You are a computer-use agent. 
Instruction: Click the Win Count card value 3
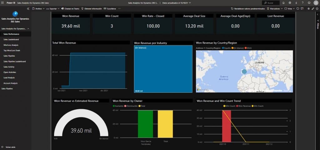pyautogui.click(x=112, y=26)
